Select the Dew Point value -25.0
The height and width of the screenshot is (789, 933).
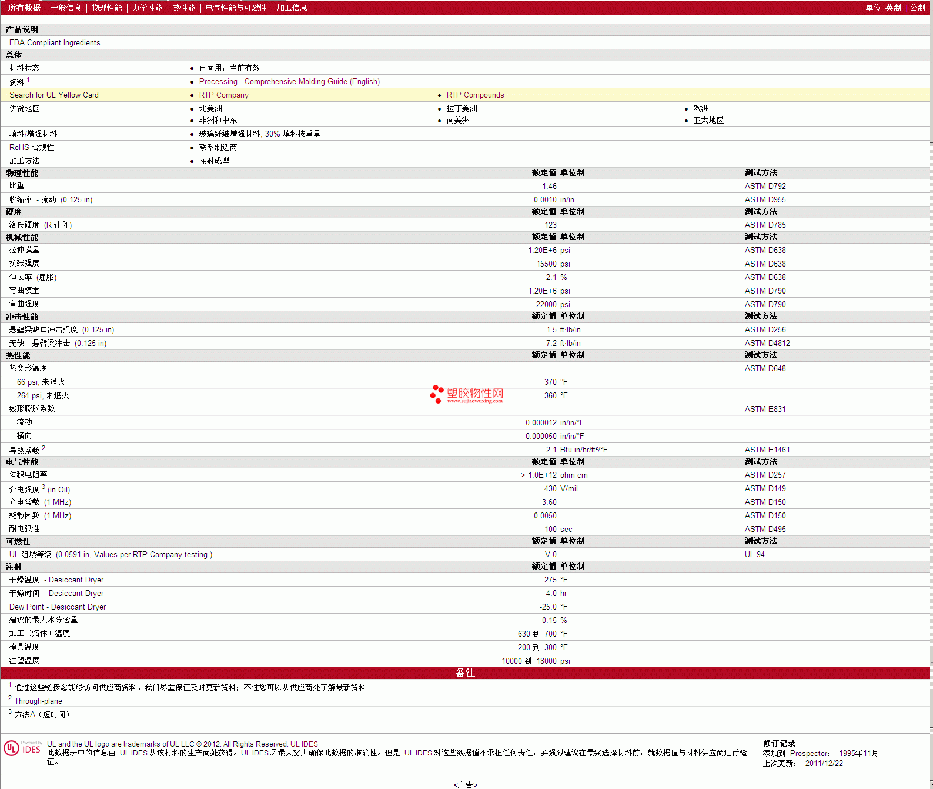(x=548, y=607)
